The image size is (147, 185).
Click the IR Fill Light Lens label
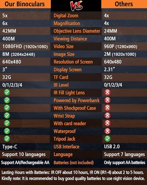(69, 93)
